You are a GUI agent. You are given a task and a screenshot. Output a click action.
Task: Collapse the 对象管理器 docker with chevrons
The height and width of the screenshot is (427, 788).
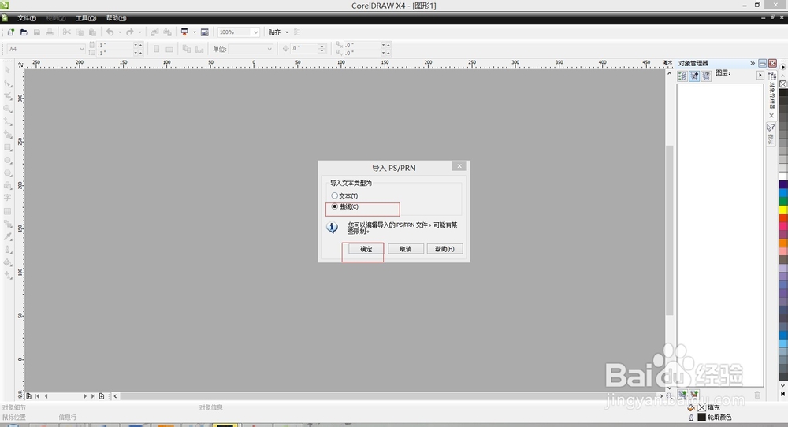click(753, 63)
